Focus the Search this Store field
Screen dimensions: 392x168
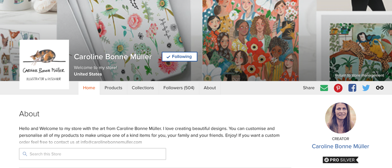93,154
